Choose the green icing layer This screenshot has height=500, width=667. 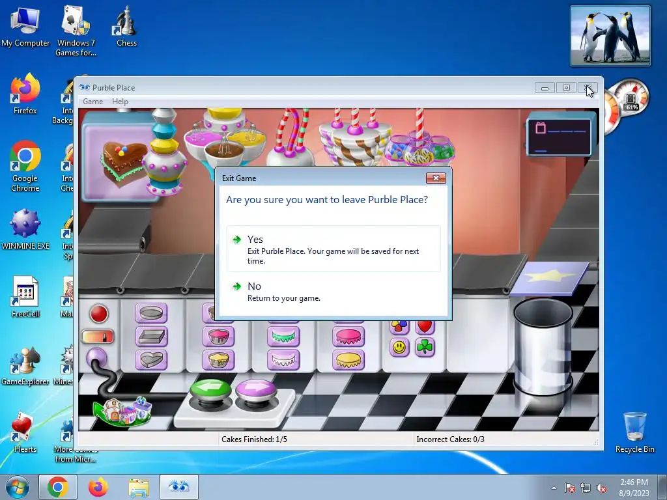pos(283,337)
